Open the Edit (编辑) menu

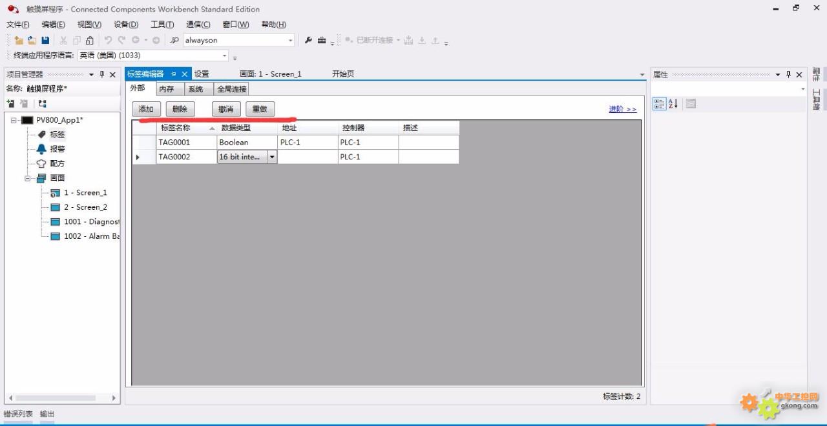(x=53, y=25)
